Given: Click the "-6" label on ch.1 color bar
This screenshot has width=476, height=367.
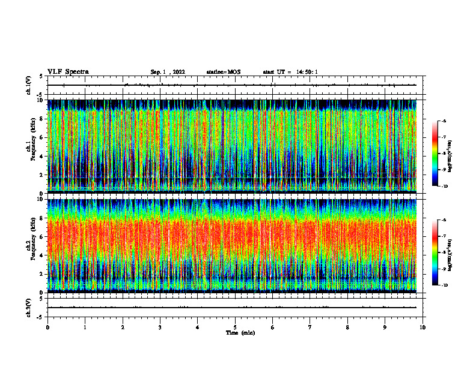Looking at the screenshot, I should 444,121.
